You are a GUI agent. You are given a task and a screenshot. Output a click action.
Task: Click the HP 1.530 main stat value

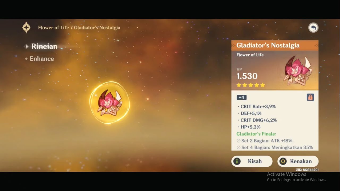coord(247,76)
